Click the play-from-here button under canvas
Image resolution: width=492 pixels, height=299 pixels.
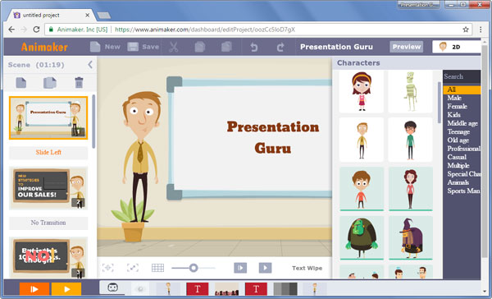point(240,268)
